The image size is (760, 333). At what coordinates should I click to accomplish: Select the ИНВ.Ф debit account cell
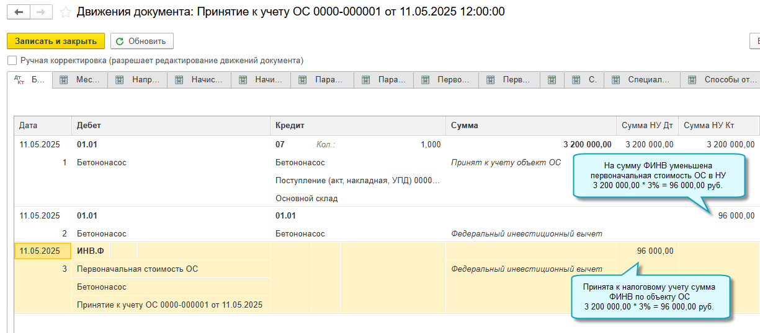(90, 251)
